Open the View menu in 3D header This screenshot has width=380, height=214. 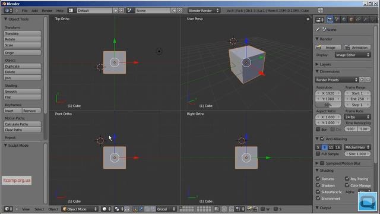coord(26,209)
